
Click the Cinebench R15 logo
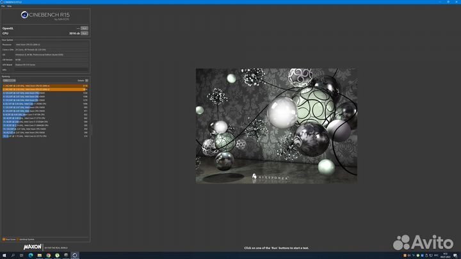click(x=45, y=15)
